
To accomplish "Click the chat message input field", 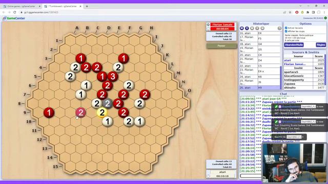I will pos(251,176).
